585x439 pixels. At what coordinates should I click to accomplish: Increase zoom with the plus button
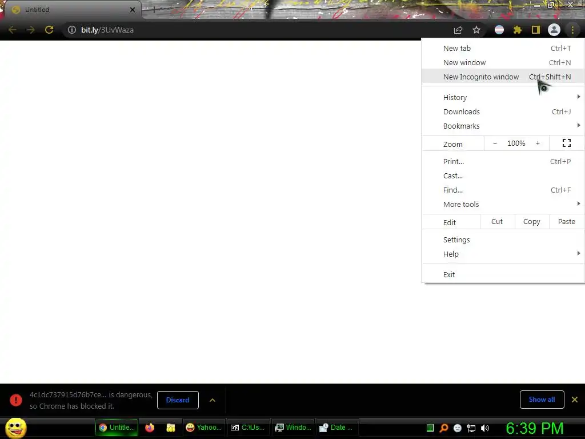coord(538,143)
